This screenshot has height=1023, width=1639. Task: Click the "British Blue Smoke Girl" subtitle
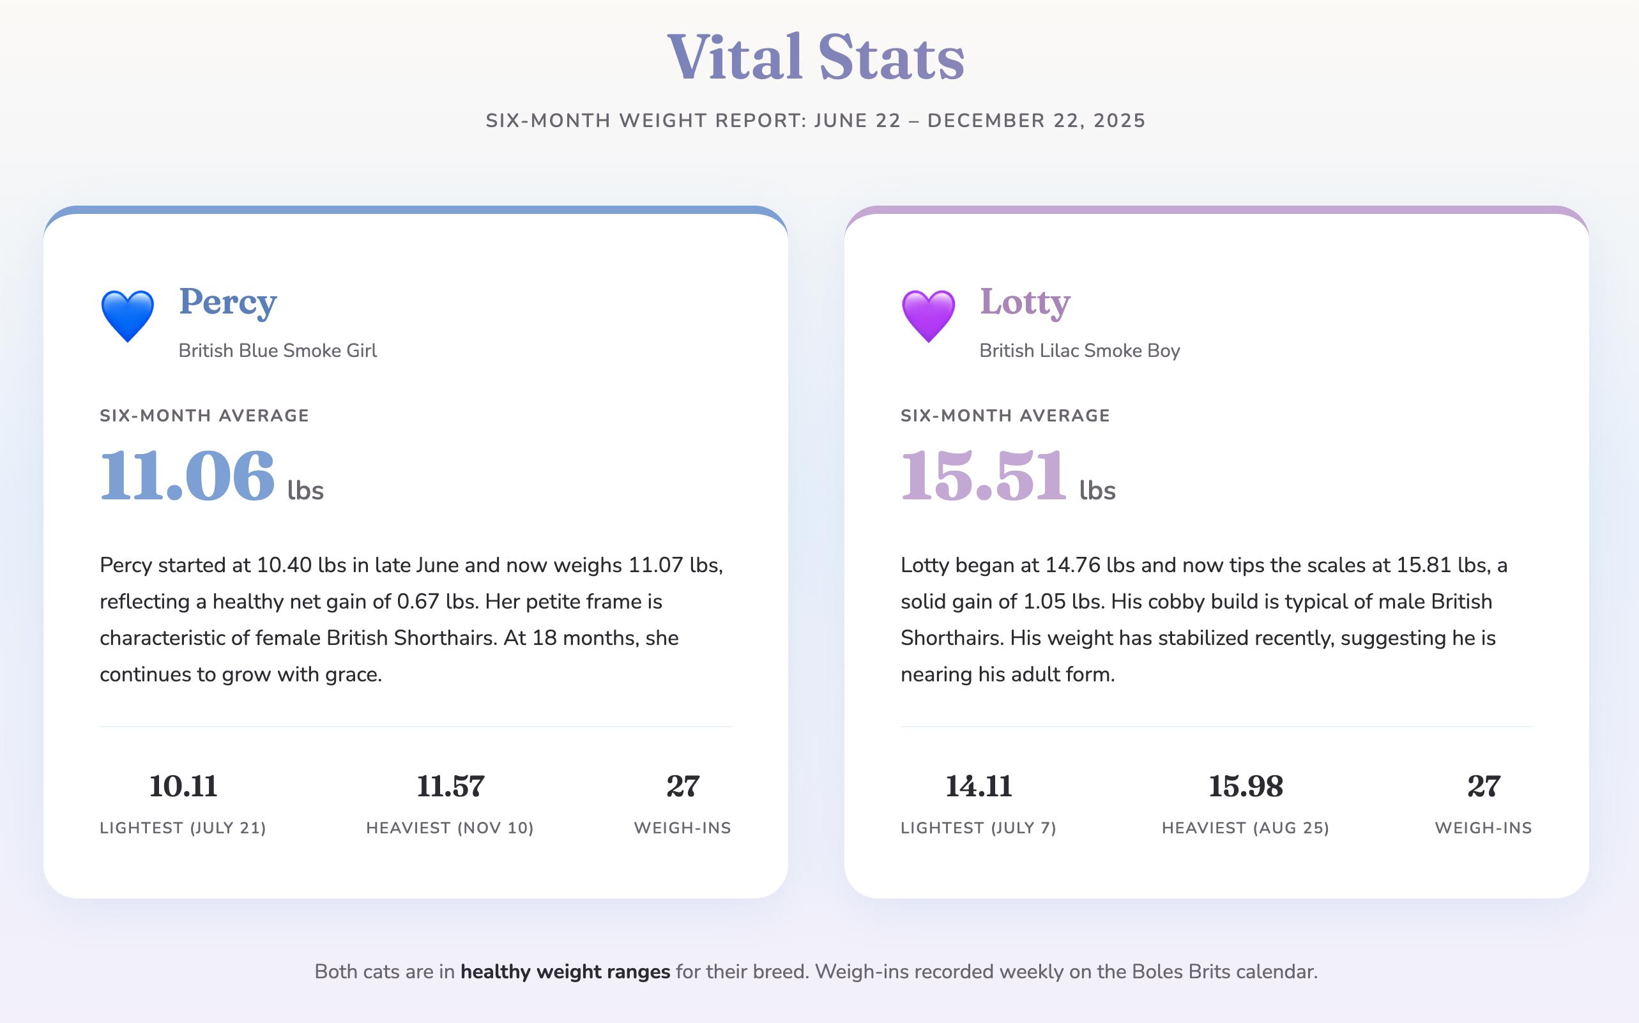pos(277,351)
